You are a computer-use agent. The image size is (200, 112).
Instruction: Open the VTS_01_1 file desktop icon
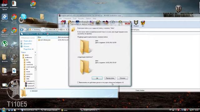(14, 72)
